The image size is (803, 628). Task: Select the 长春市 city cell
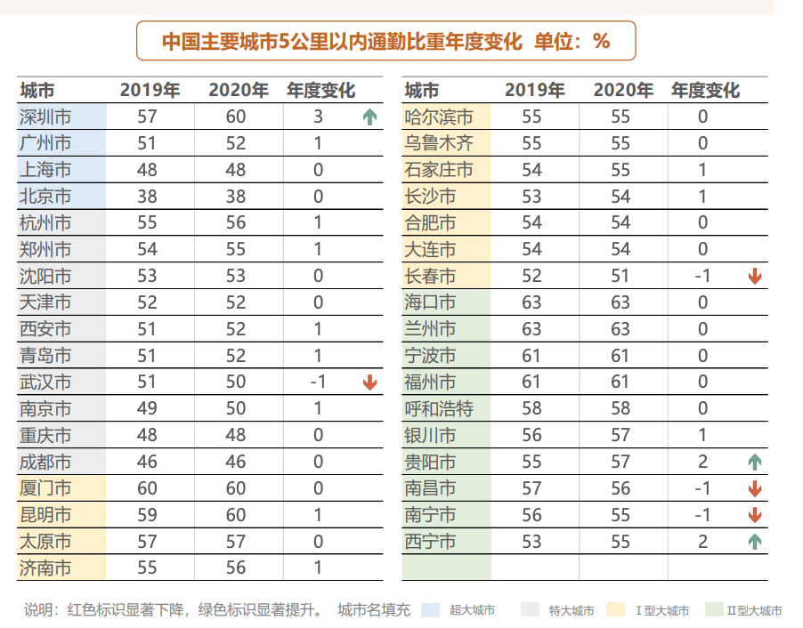[x=447, y=276]
